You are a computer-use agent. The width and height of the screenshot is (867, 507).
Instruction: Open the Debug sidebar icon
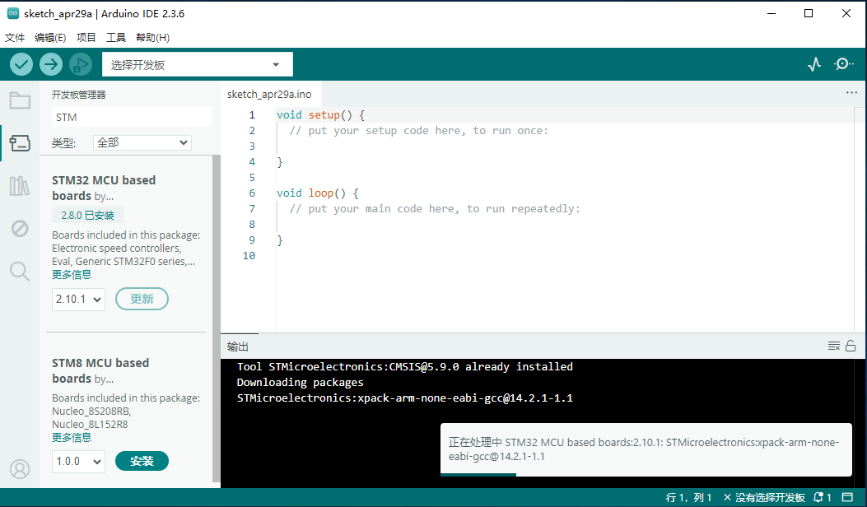pos(20,228)
